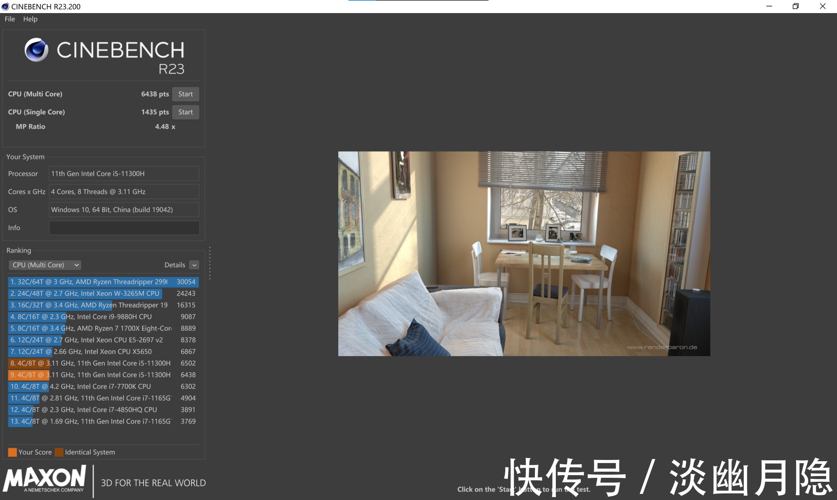This screenshot has width=837, height=500.
Task: Minimize the Cinebench window
Action: coord(769,7)
